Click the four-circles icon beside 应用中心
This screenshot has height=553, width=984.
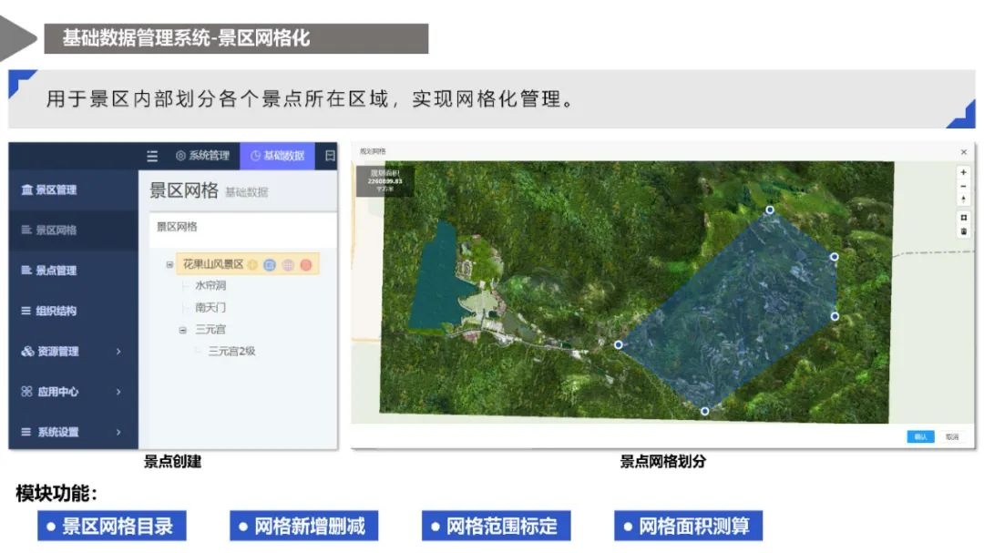click(26, 391)
